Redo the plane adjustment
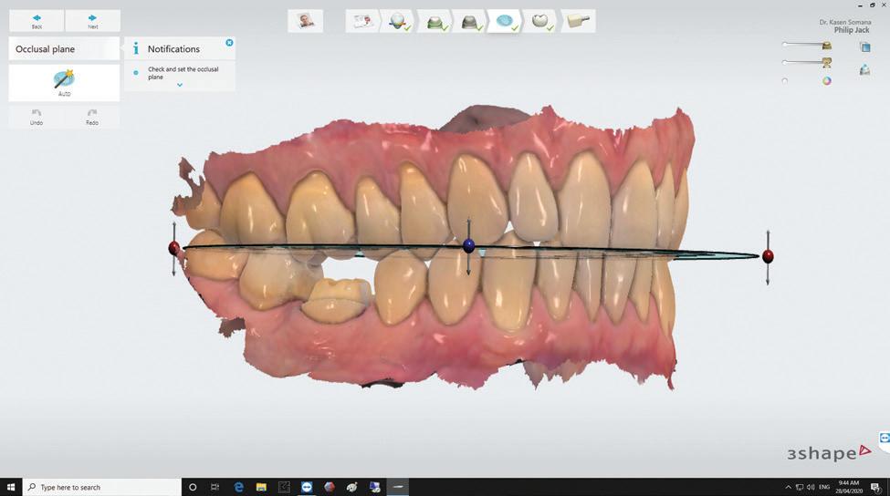Viewport: 890px width, 496px height. click(92, 117)
